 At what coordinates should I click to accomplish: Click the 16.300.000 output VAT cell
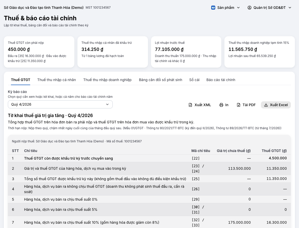[x=276, y=222]
